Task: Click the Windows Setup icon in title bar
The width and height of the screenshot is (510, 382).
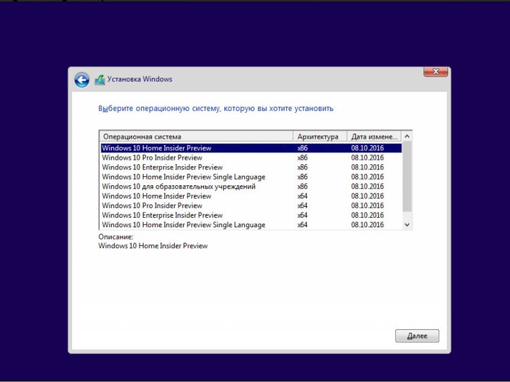Action: (100, 80)
